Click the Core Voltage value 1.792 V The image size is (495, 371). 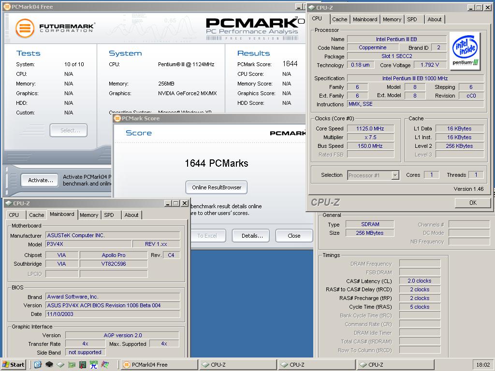(x=430, y=65)
